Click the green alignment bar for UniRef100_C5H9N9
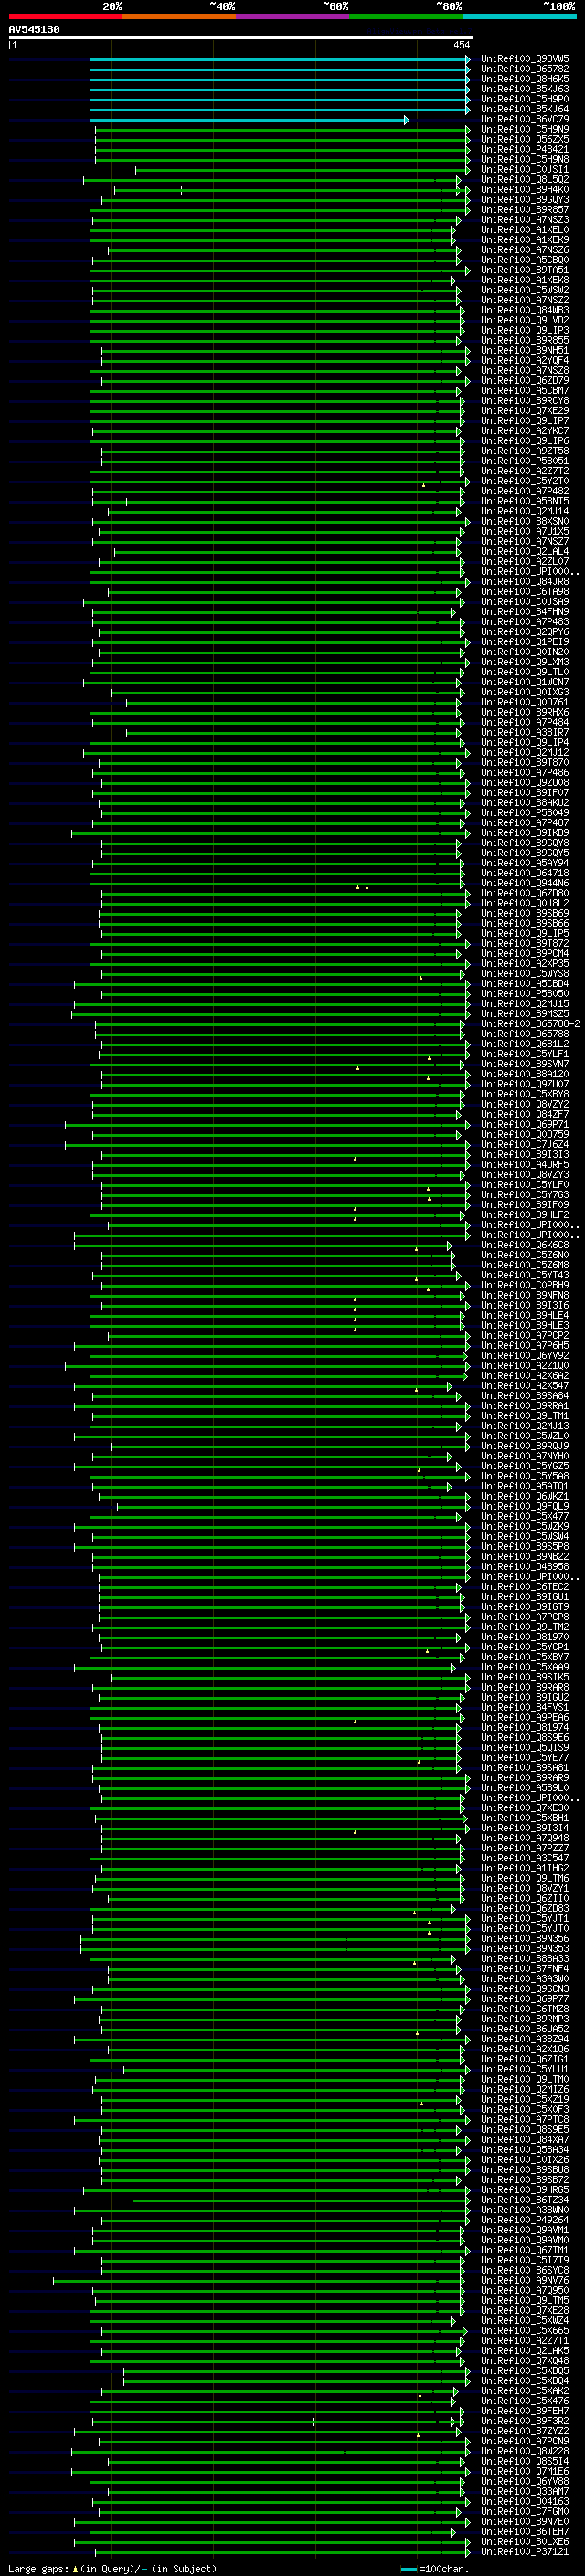 pyautogui.click(x=282, y=129)
